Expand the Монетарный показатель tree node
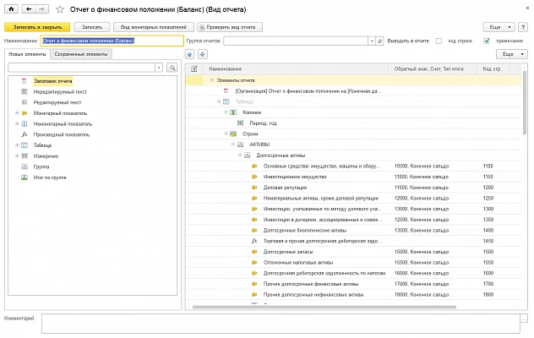This screenshot has width=534, height=338. click(x=17, y=113)
